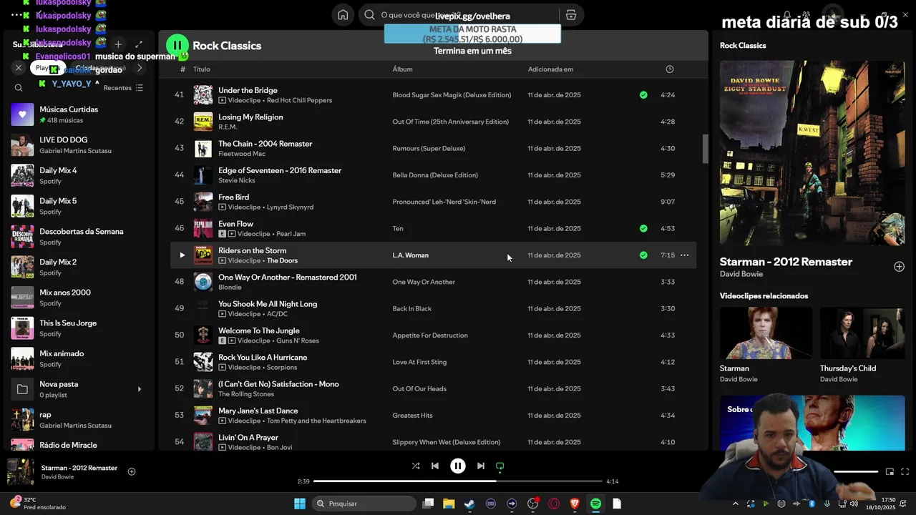Play the Starman related video clip

[766, 333]
